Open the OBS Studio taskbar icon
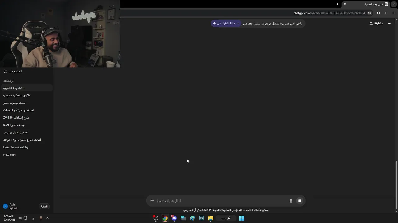398x223 pixels. [x=156, y=218]
